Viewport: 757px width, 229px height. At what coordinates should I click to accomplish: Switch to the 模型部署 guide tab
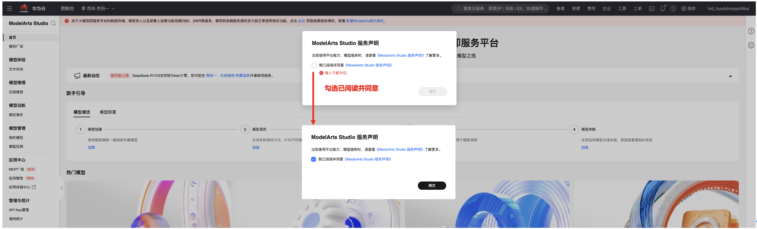108,112
